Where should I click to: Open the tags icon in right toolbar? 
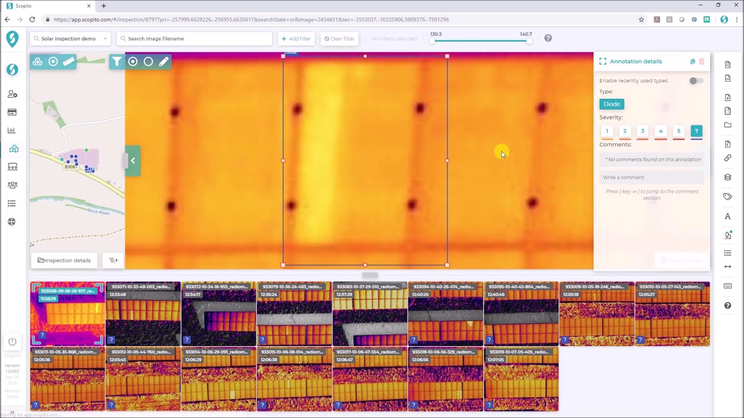click(x=728, y=197)
